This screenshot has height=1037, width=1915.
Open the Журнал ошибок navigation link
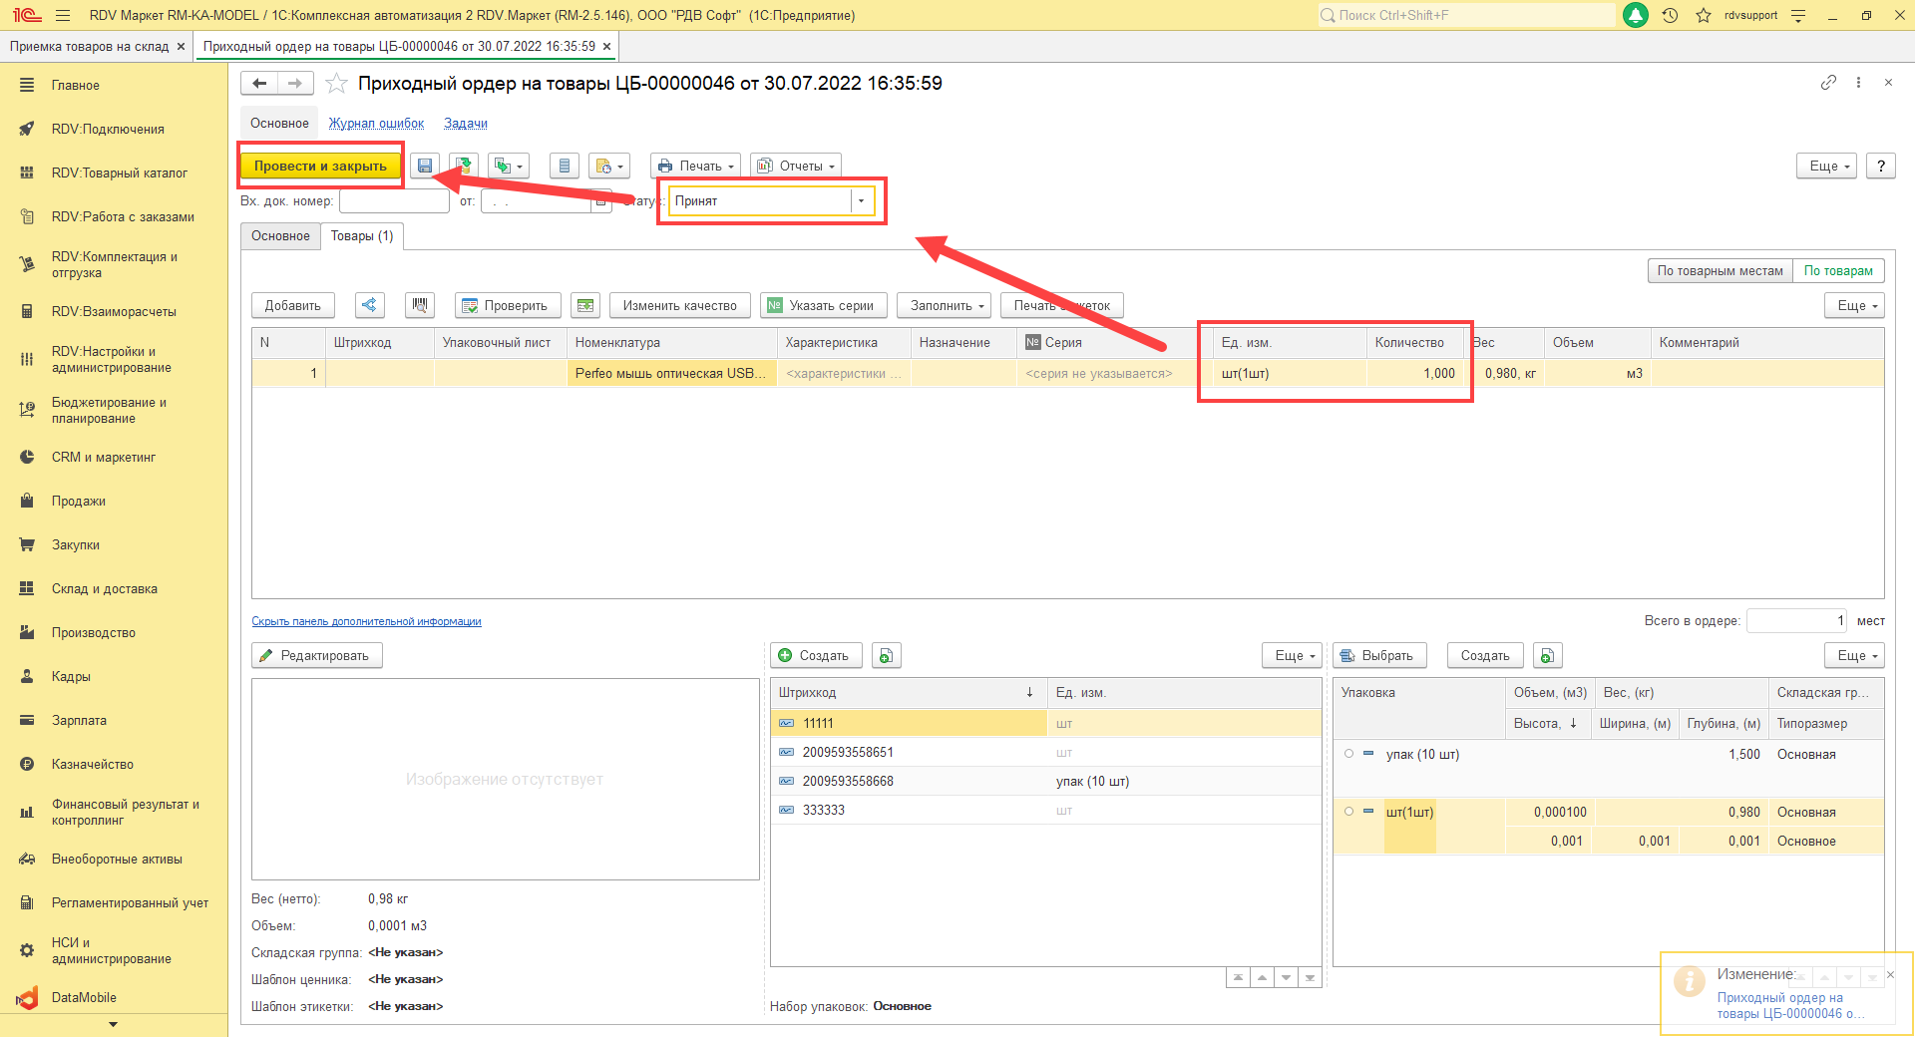[x=376, y=124]
